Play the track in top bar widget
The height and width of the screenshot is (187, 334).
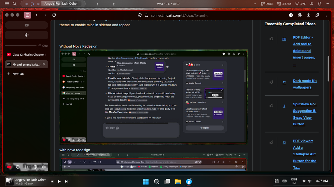pyautogui.click(x=32, y=4)
